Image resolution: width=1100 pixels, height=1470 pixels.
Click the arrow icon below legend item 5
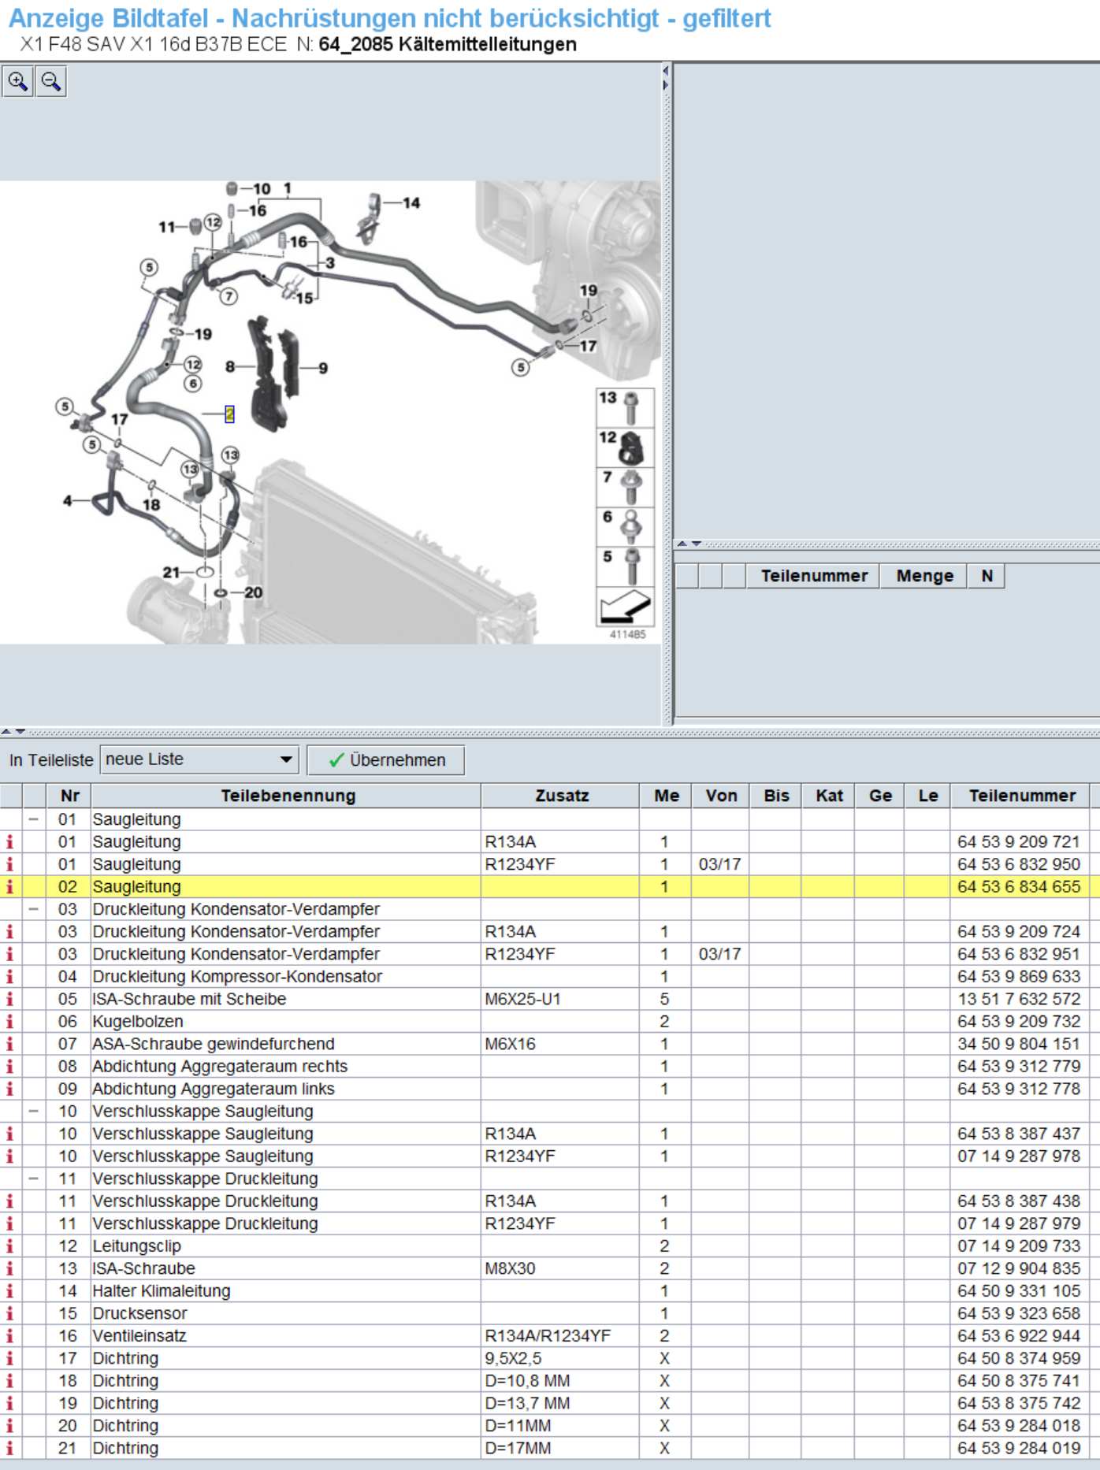(x=626, y=607)
